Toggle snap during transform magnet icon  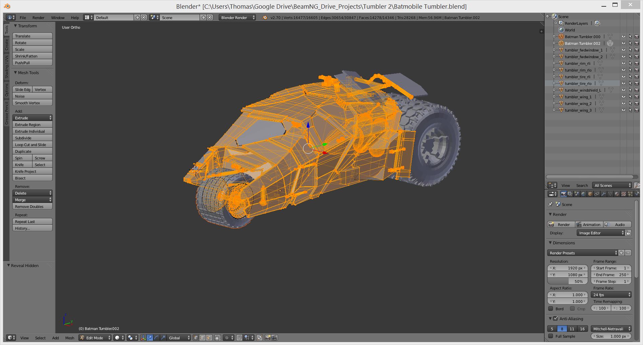pyautogui.click(x=239, y=338)
